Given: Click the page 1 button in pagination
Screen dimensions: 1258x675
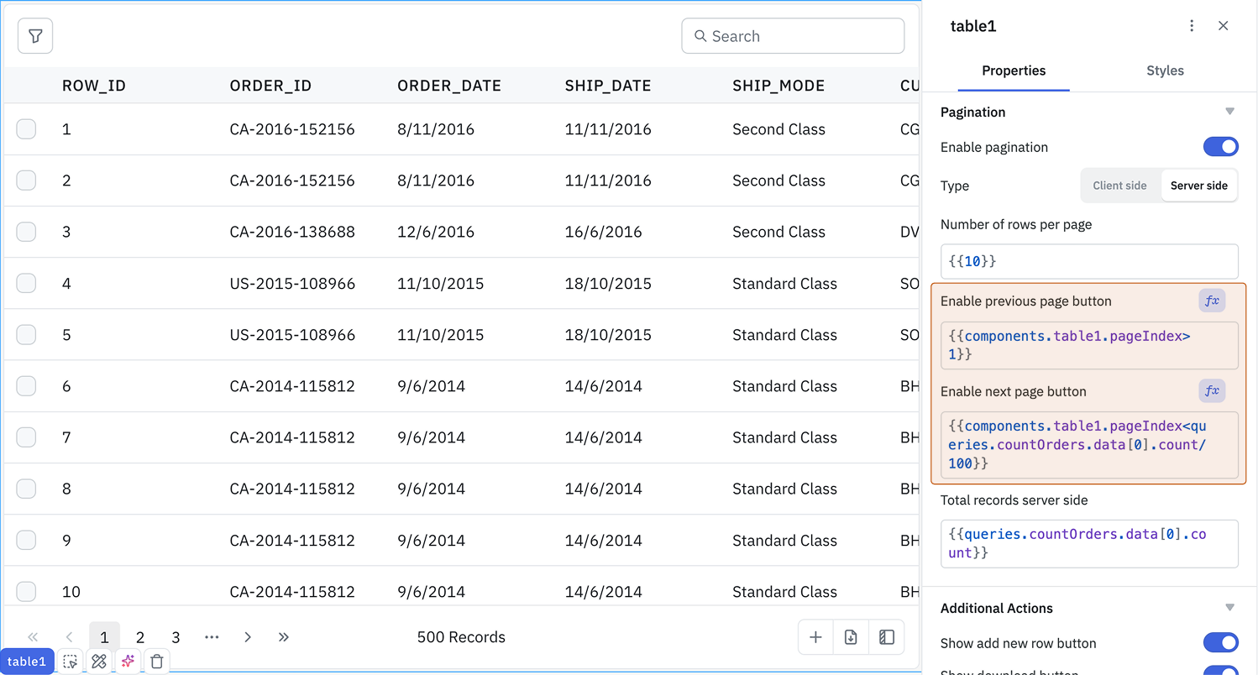Looking at the screenshot, I should [104, 637].
